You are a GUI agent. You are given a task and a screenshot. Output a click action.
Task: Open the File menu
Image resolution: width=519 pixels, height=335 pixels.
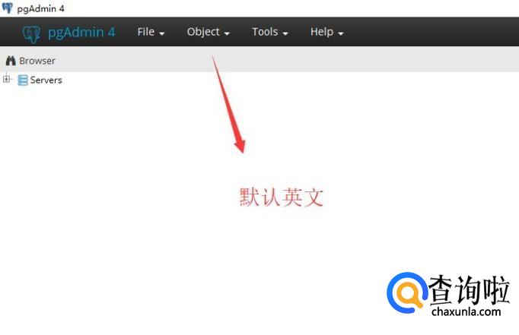151,32
